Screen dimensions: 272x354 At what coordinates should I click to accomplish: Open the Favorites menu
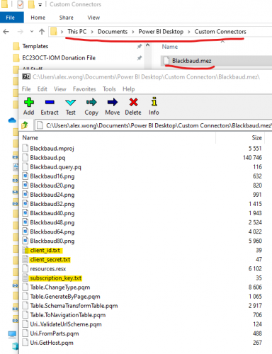click(84, 89)
